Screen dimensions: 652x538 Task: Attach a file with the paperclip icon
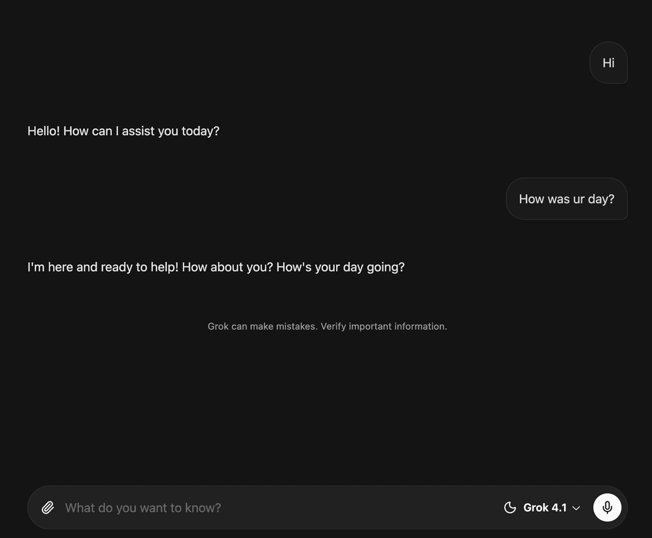coord(48,508)
